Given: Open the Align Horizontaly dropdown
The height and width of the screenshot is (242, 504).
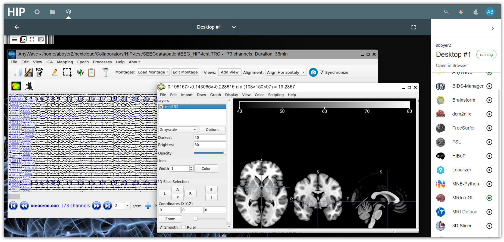Looking at the screenshot, I should (286, 73).
